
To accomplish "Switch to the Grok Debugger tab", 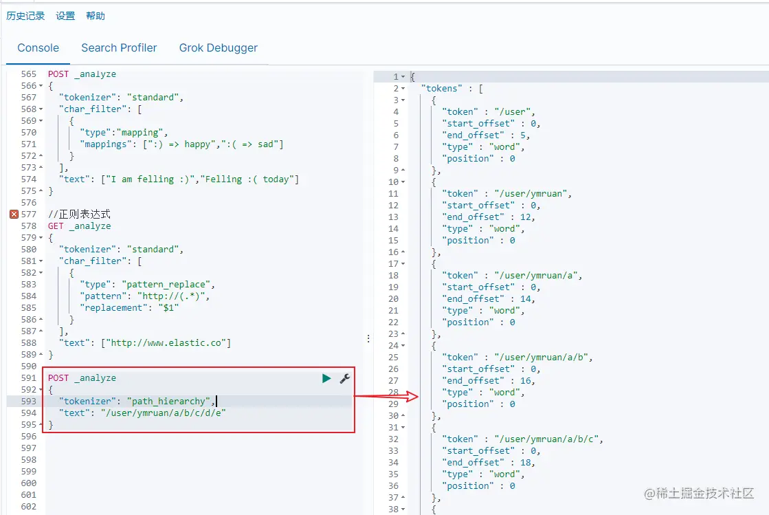I will pos(219,48).
